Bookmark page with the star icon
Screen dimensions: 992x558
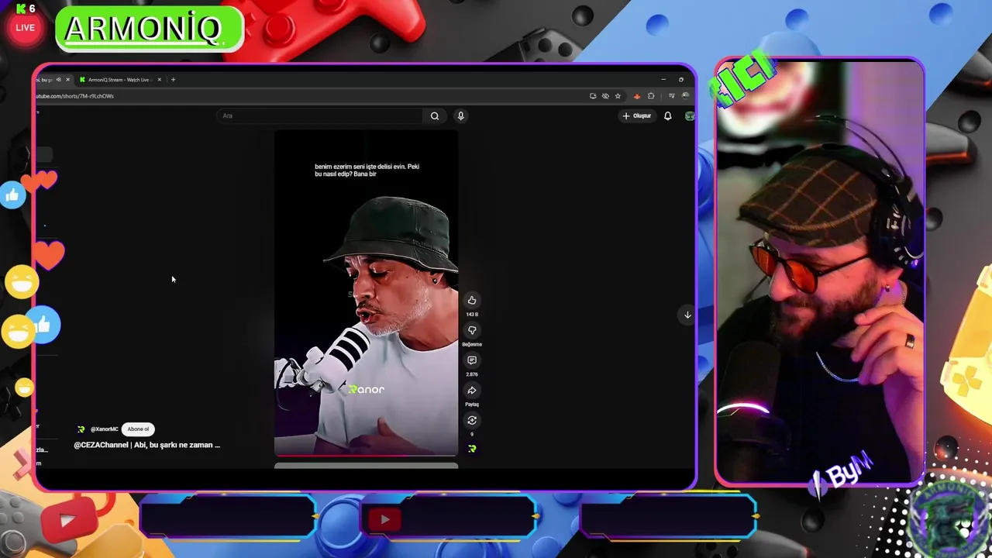tap(618, 96)
